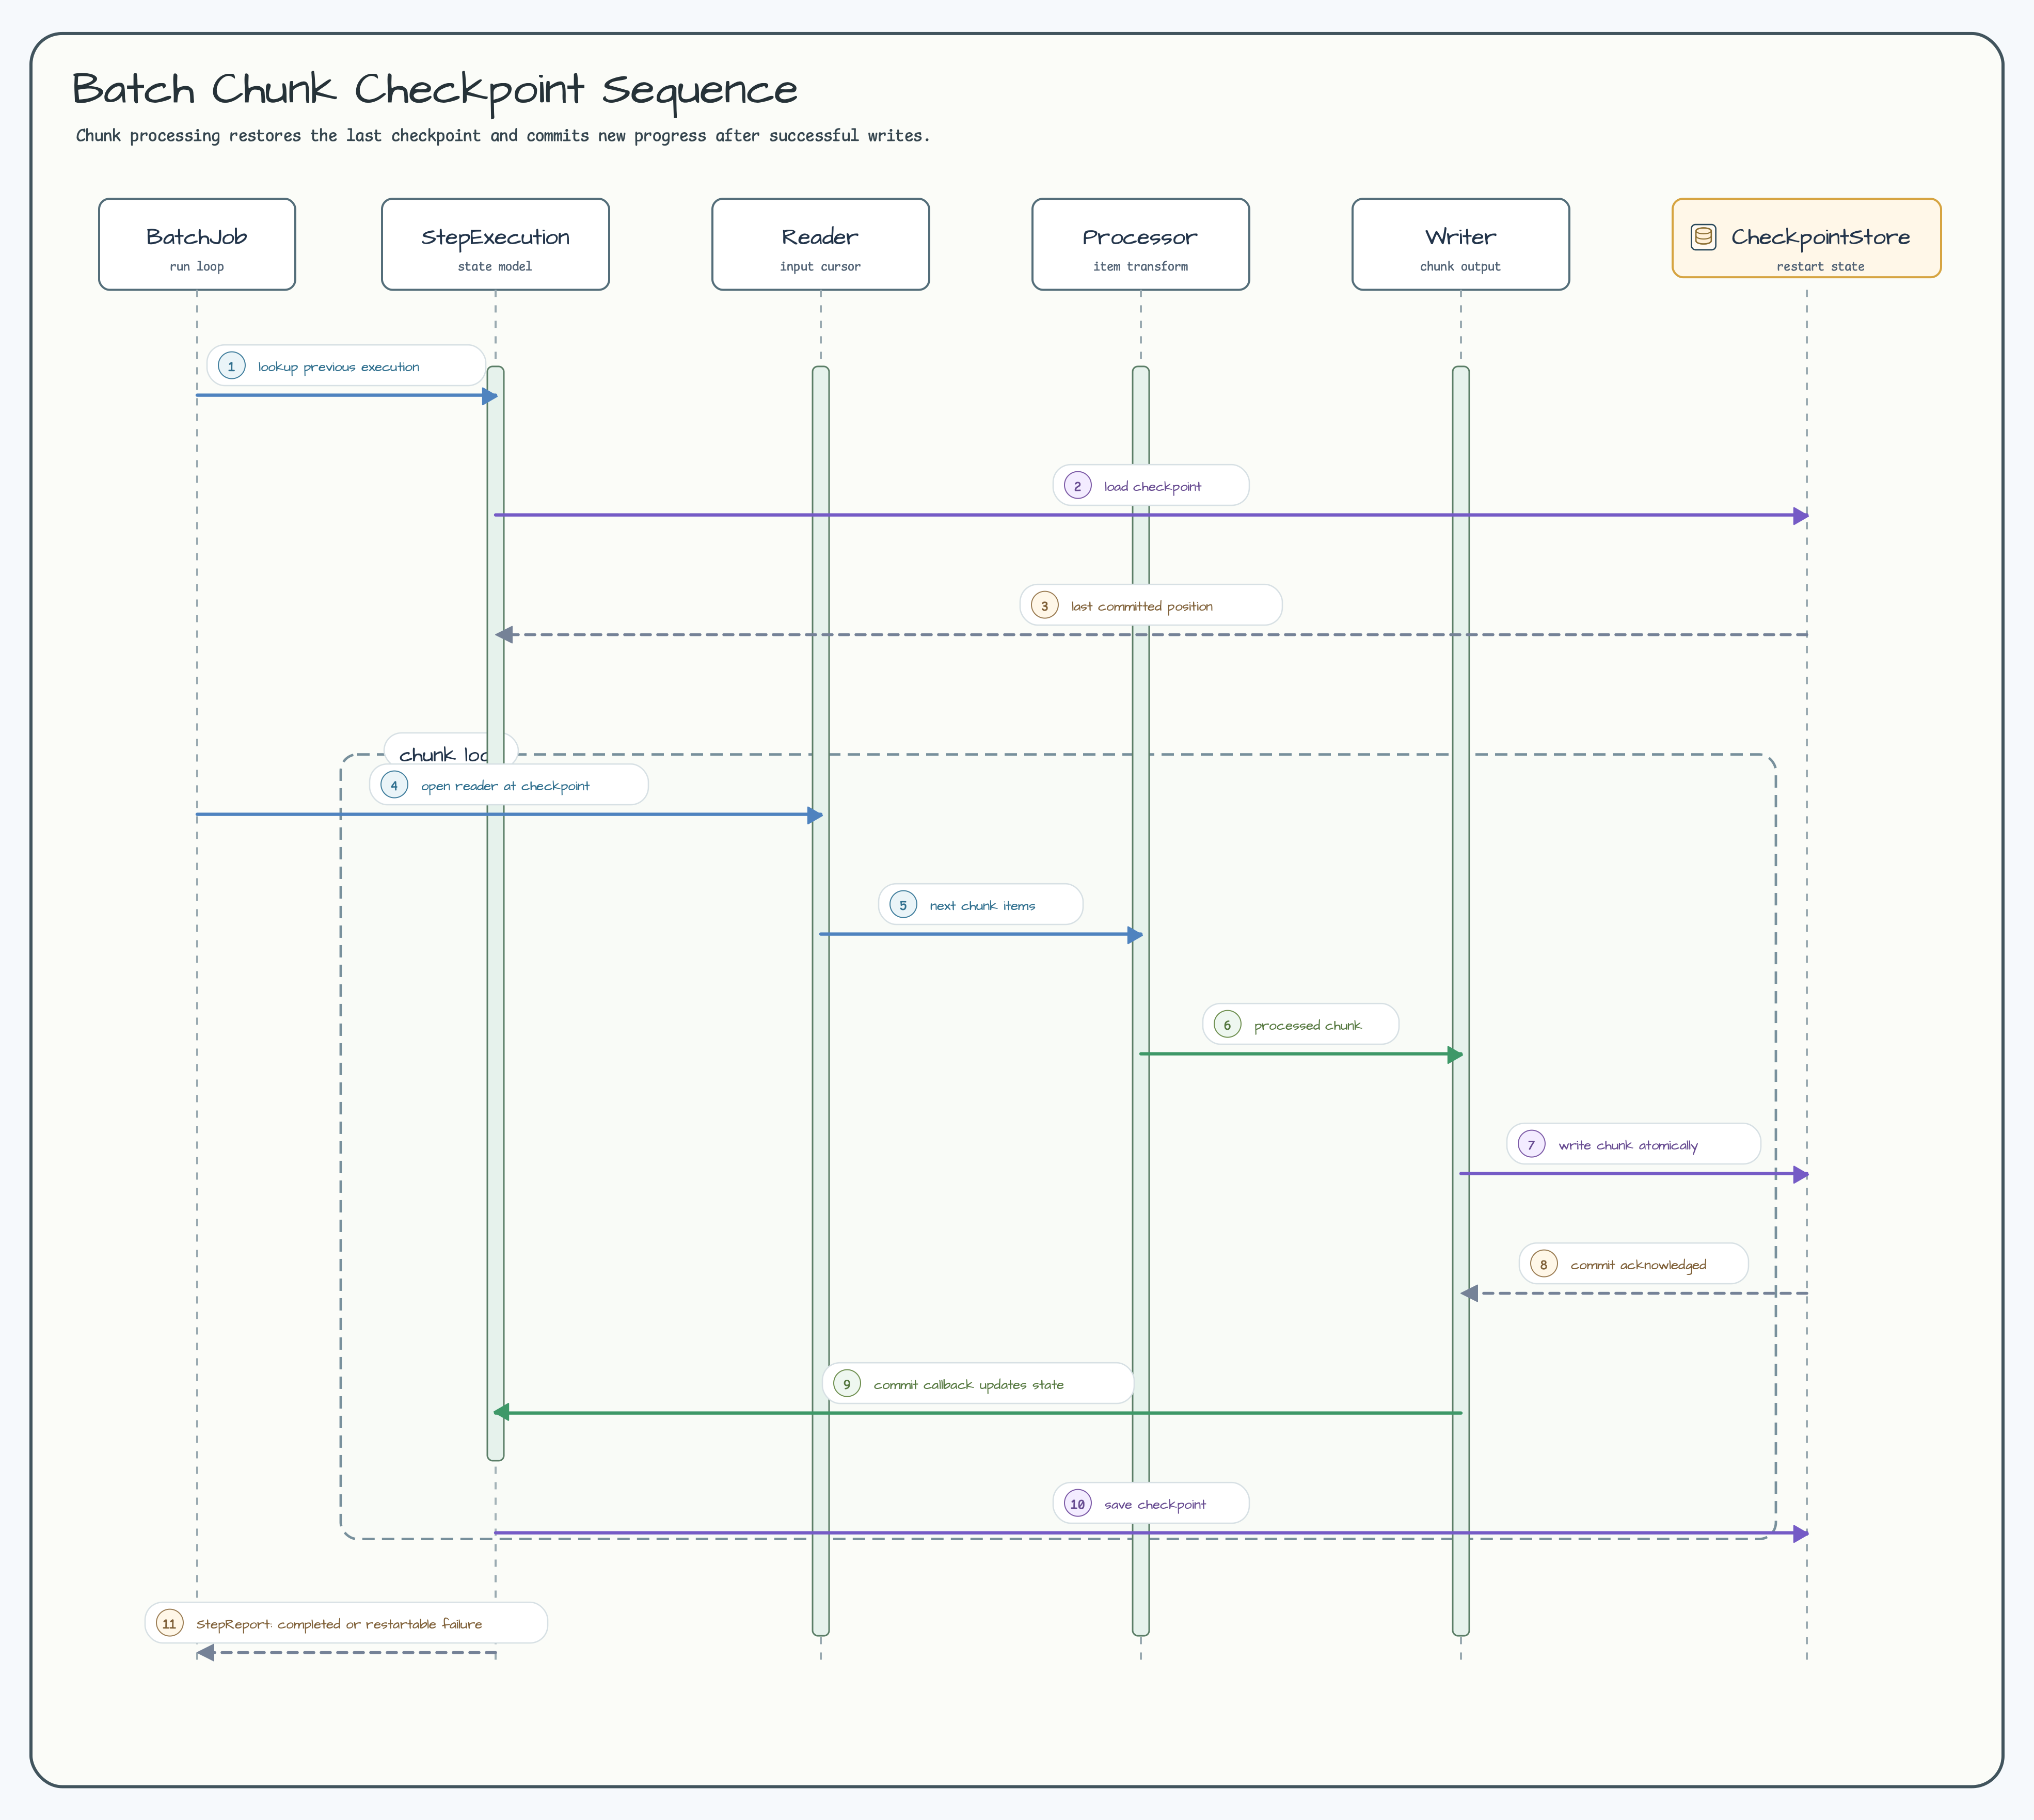
Task: Click the 'run loop' caption under BatchJob
Action: [197, 267]
